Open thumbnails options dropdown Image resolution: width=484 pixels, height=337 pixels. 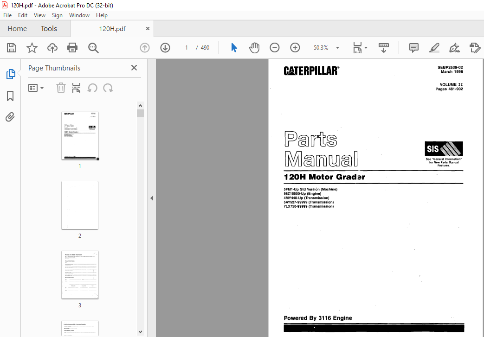click(36, 88)
